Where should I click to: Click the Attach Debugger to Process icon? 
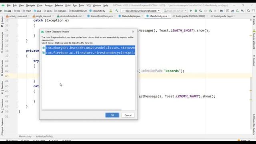coord(211,11)
